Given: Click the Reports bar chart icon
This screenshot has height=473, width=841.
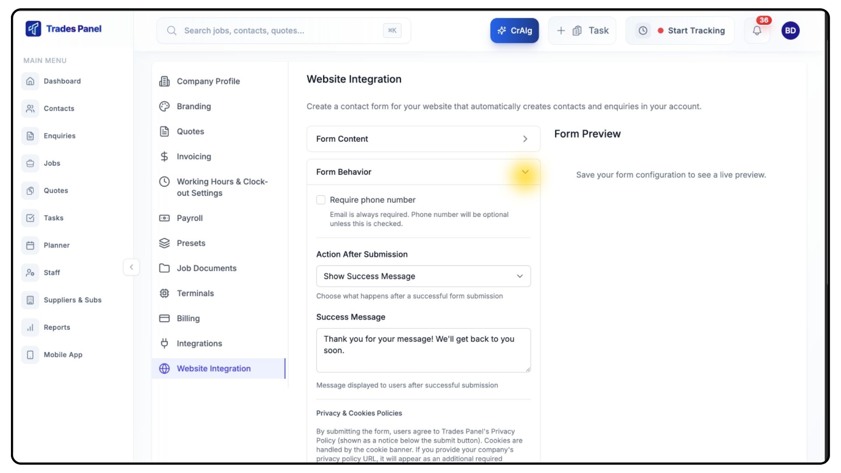Looking at the screenshot, I should coord(30,327).
